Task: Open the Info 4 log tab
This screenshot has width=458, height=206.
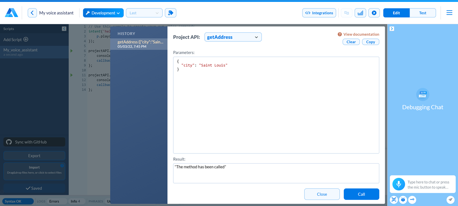Action: [x=76, y=201]
